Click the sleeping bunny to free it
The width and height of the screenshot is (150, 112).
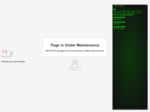[7, 53]
